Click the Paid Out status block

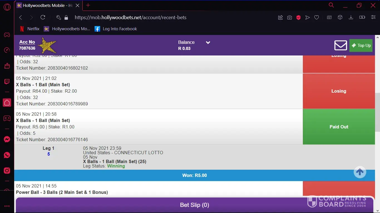(x=339, y=127)
